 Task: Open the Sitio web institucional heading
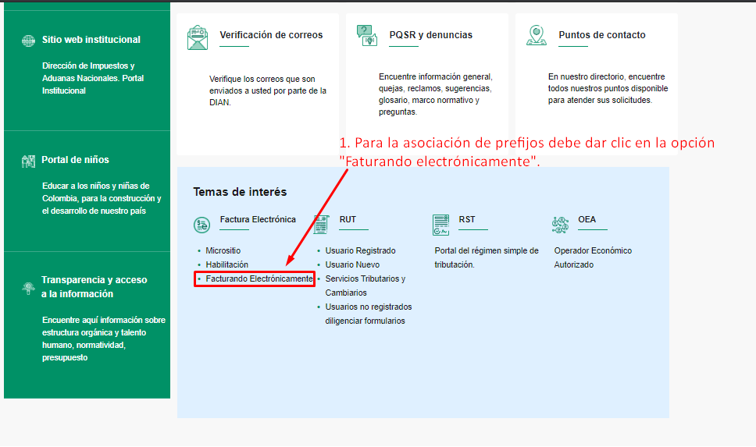91,40
